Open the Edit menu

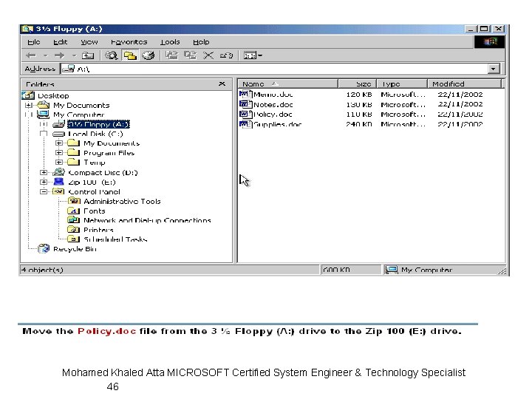61,42
